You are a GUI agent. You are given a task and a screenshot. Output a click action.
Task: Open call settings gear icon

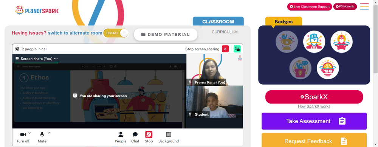(17, 49)
